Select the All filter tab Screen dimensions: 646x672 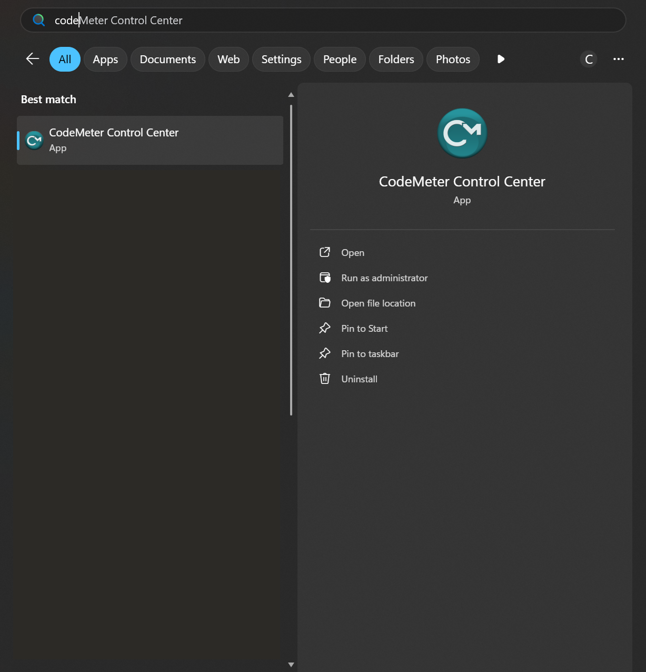click(x=65, y=60)
